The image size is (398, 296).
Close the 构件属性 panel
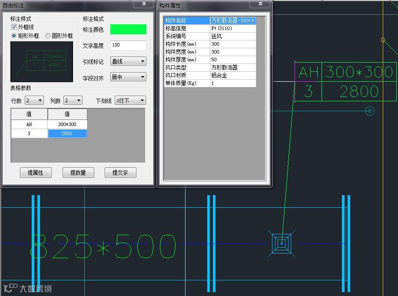[x=260, y=3]
